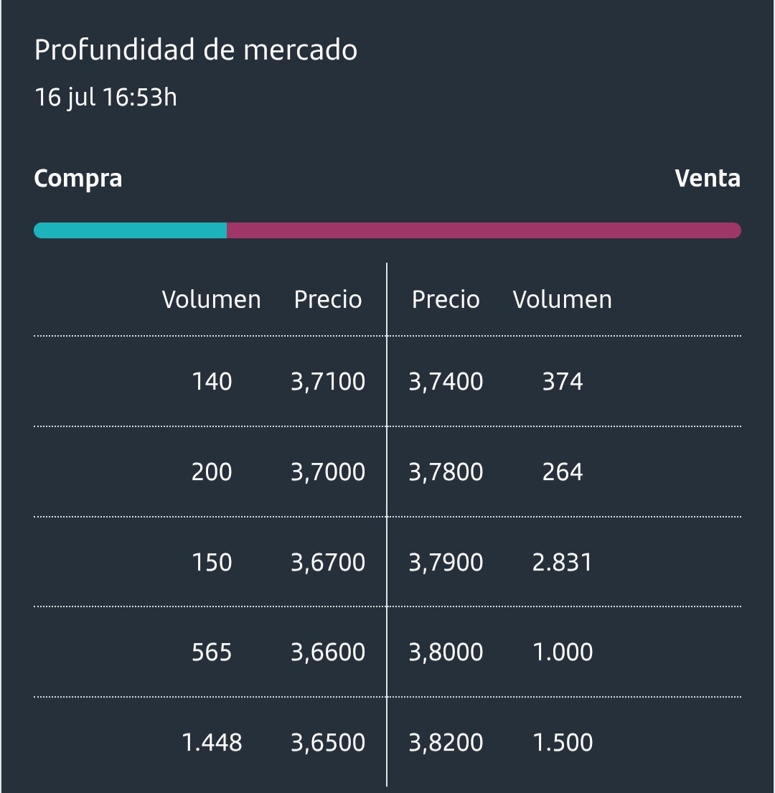Click sell price 3,8000
Viewport: 775px width, 793px height.
pyautogui.click(x=446, y=652)
